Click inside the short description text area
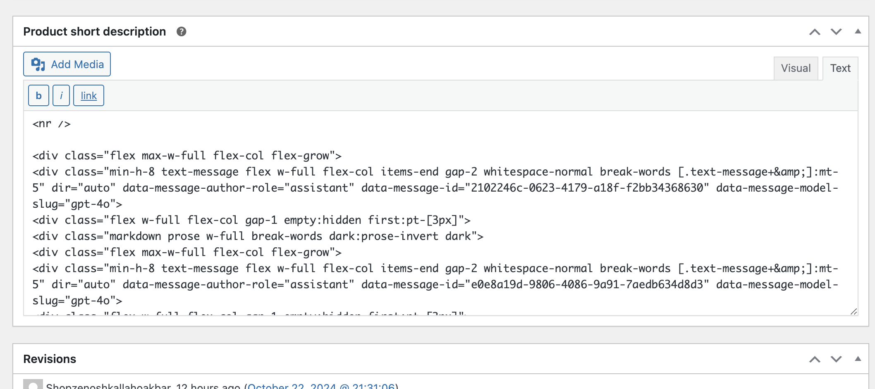The image size is (875, 389). [441, 213]
